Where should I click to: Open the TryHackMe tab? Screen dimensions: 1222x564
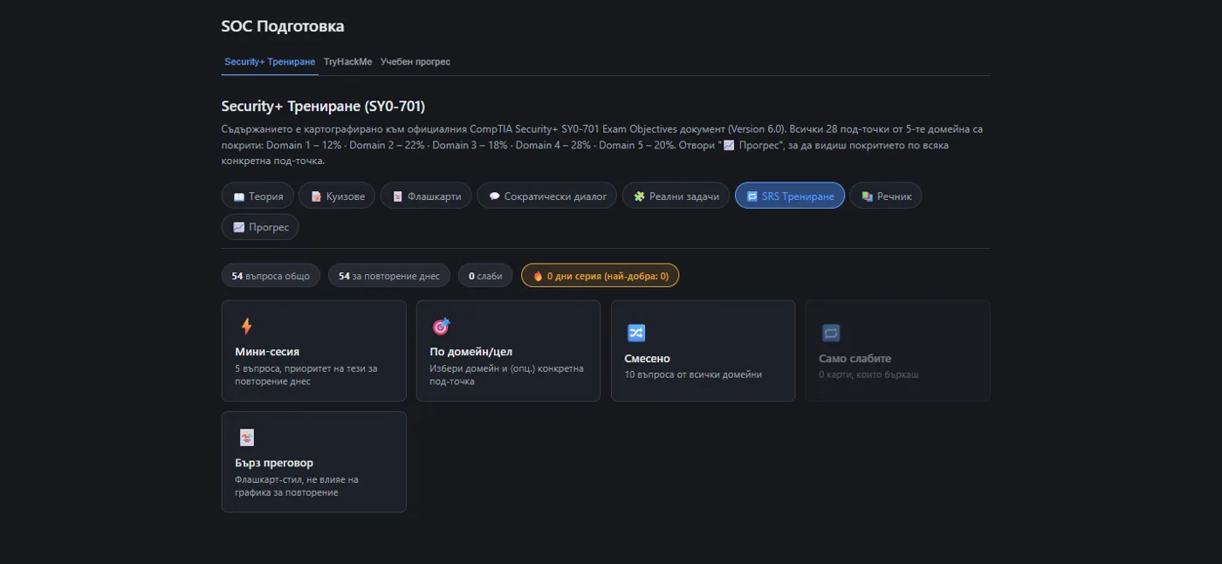(347, 62)
